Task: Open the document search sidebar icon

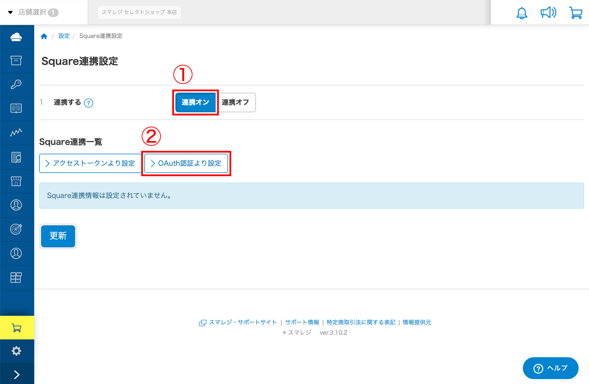Action: coord(16,157)
